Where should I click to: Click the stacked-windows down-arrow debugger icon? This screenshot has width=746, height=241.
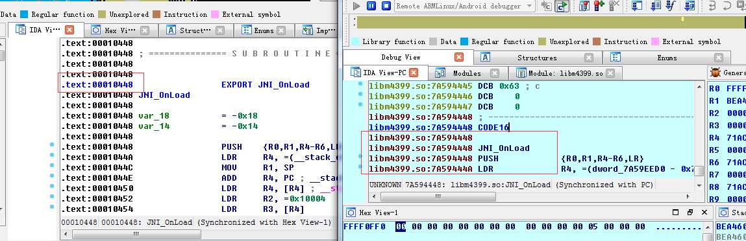tap(690, 6)
